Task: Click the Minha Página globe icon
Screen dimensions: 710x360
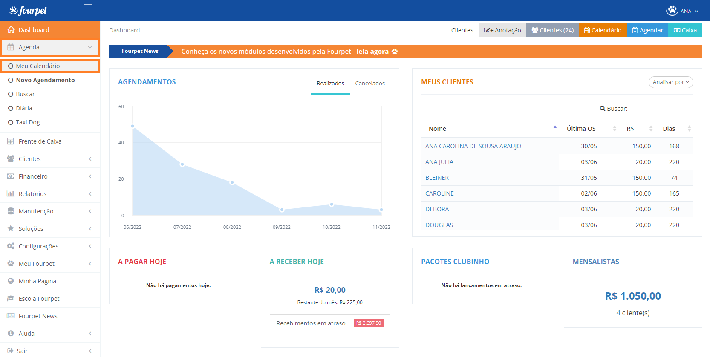Action: pyautogui.click(x=11, y=281)
